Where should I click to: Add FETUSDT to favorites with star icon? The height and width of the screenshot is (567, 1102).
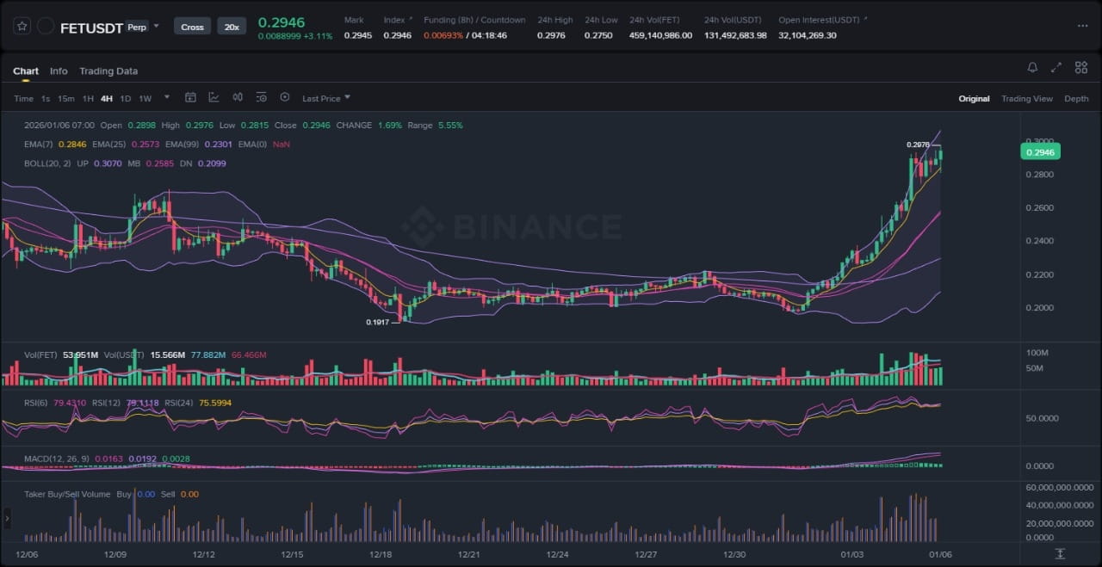pyautogui.click(x=22, y=27)
